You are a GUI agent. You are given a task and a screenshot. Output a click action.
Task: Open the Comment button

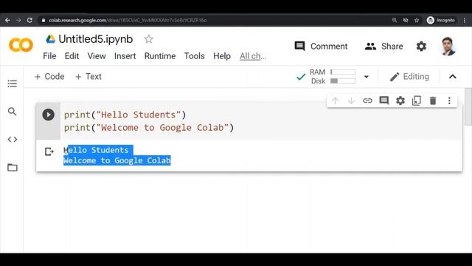pyautogui.click(x=321, y=46)
